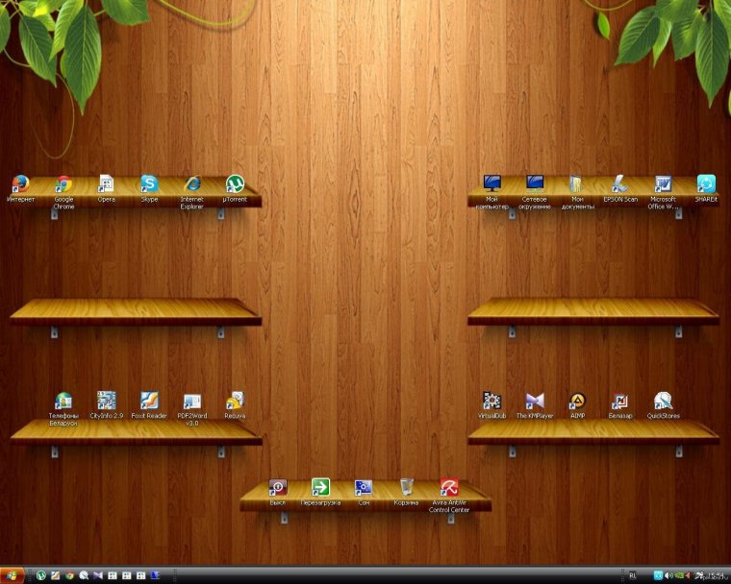
Task: Open The KMPlayer shortcut
Action: [535, 401]
